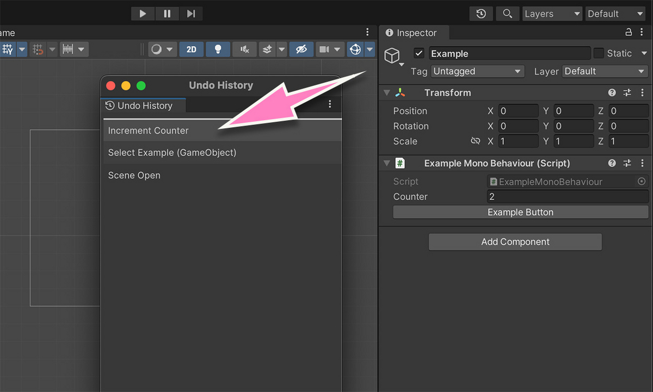
Task: Open the Scene draw mode sphere dropdown
Action: (162, 49)
